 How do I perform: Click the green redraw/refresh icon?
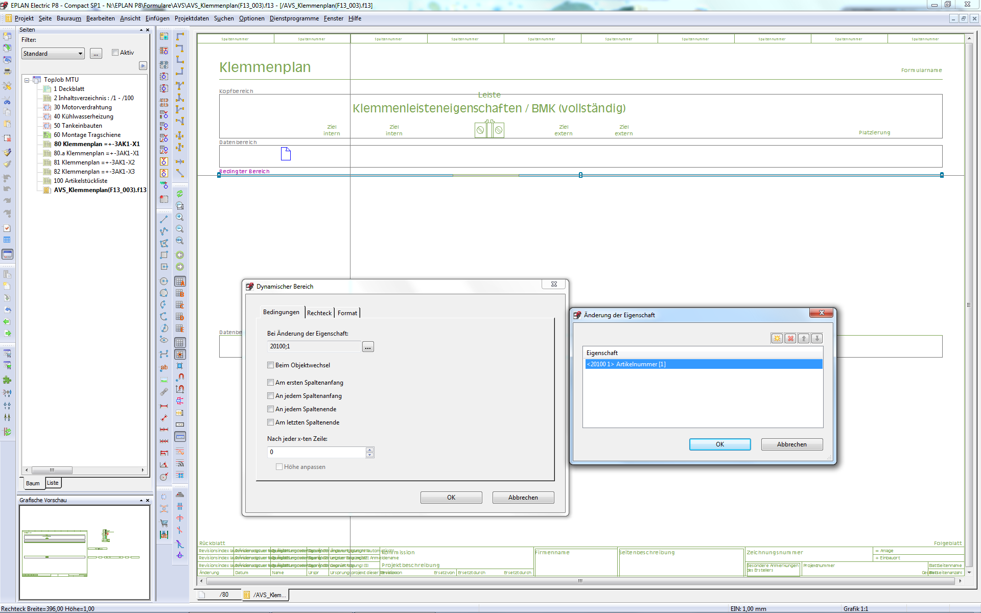[180, 194]
